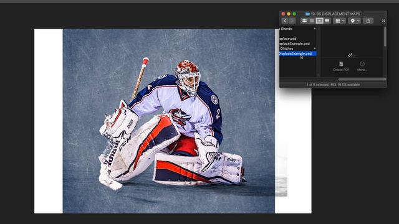
Task: Open the Finder gear action menu
Action: point(355,21)
